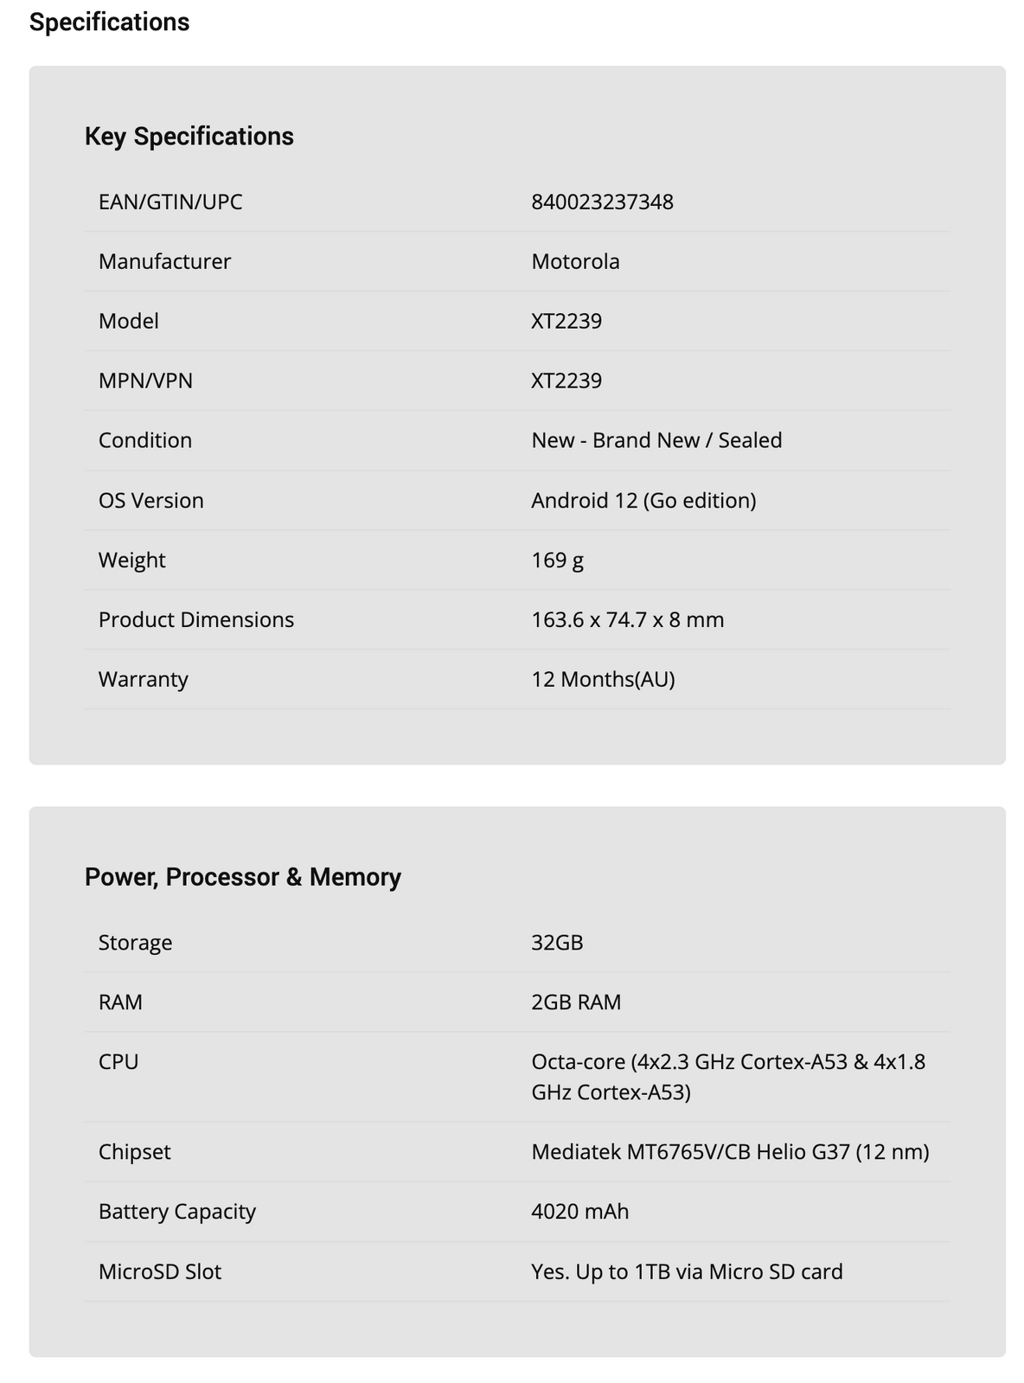Click the 2GB RAM value
The width and height of the screenshot is (1024, 1383).
pyautogui.click(x=576, y=1002)
